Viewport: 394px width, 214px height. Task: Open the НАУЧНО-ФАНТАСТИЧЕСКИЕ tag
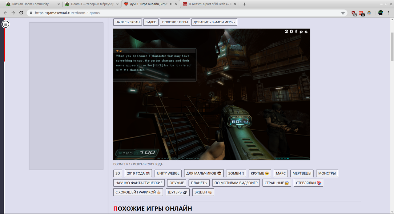point(139,183)
